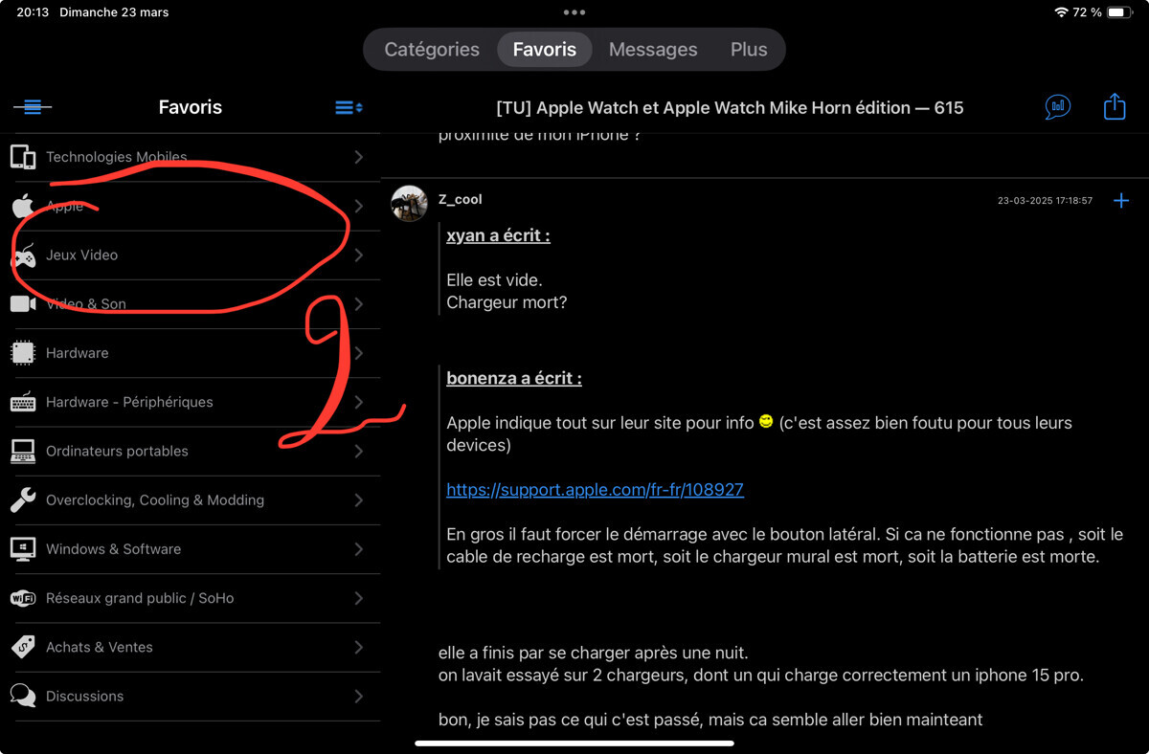1149x754 pixels.
Task: Expand Windows & Software chevron
Action: 358,549
